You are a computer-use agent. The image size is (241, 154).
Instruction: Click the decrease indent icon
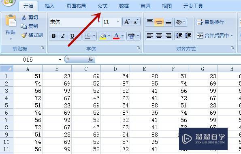pyautogui.click(x=179, y=36)
